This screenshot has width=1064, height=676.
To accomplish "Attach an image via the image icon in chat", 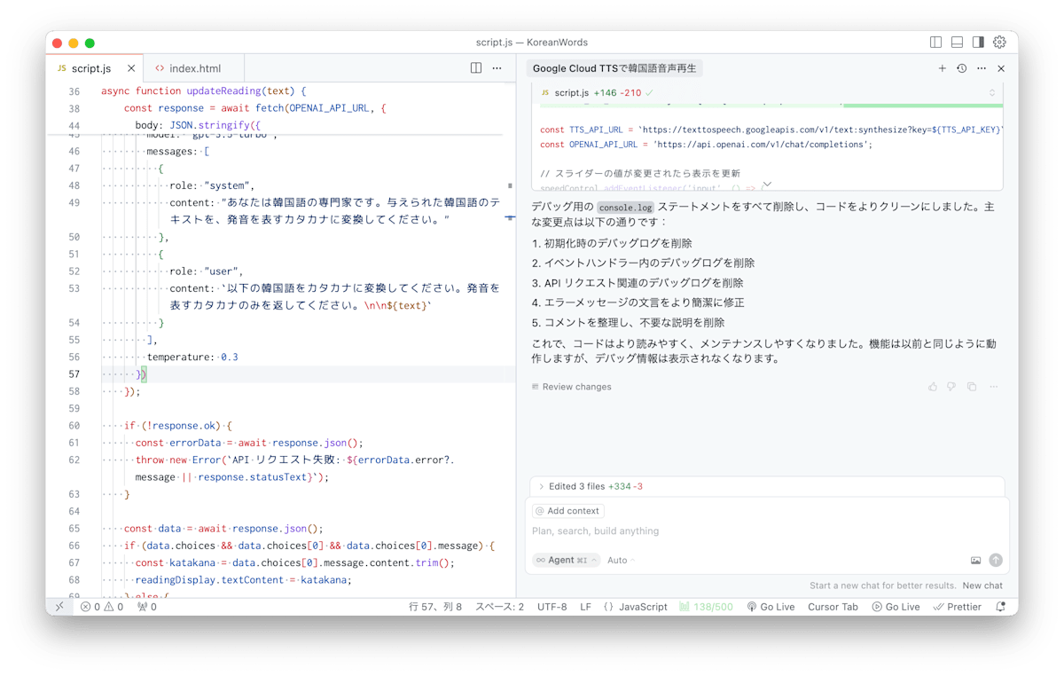I will coord(974,560).
